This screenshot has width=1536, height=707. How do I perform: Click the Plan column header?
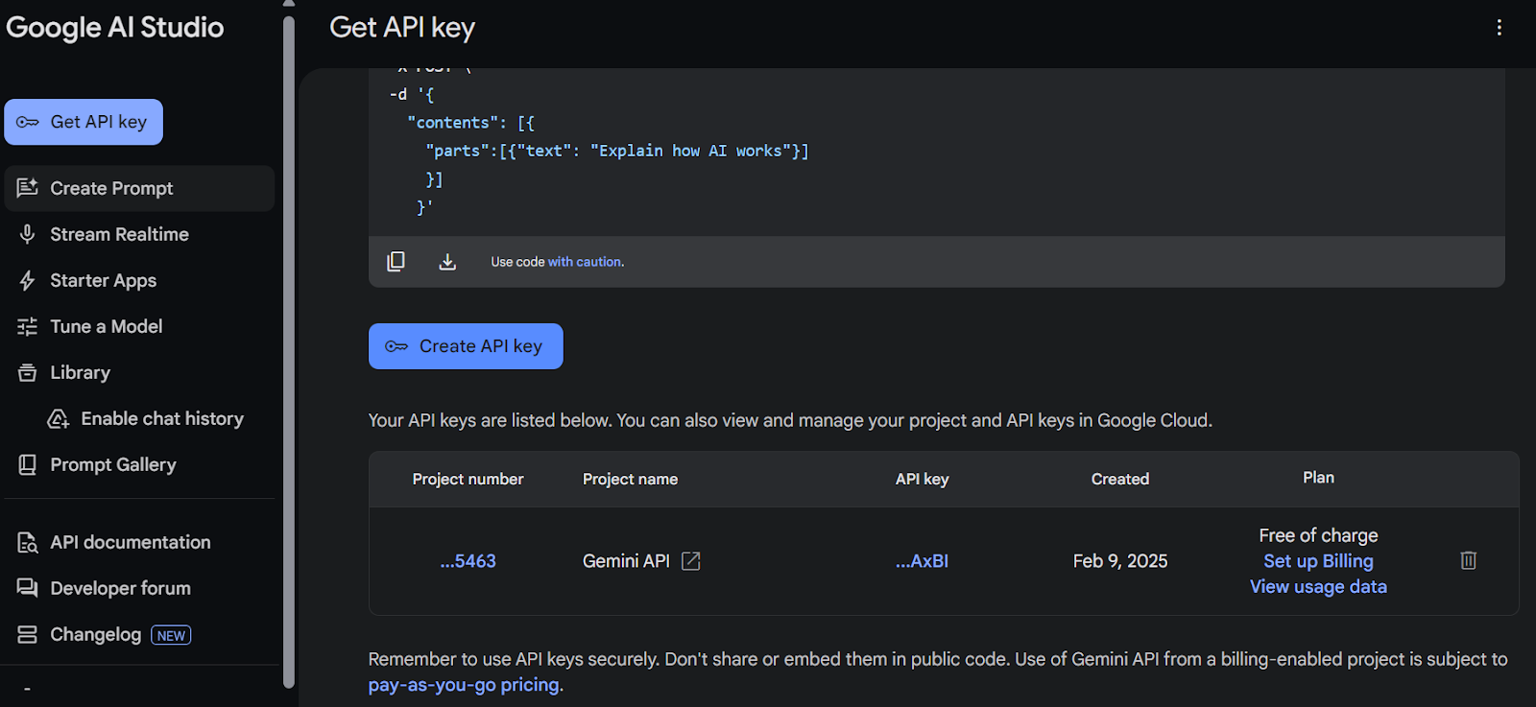1318,478
